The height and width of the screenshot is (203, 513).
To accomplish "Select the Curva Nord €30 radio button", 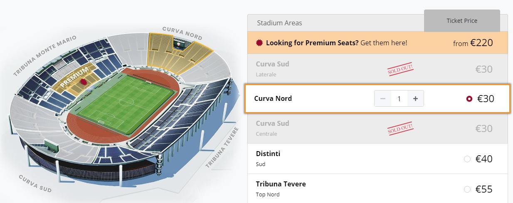I will click(x=469, y=99).
